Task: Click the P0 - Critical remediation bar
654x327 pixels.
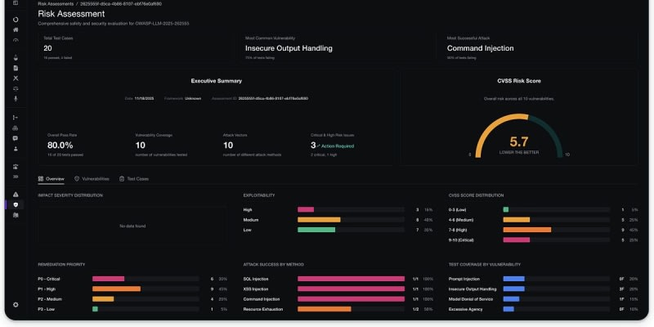Action: tap(108, 279)
